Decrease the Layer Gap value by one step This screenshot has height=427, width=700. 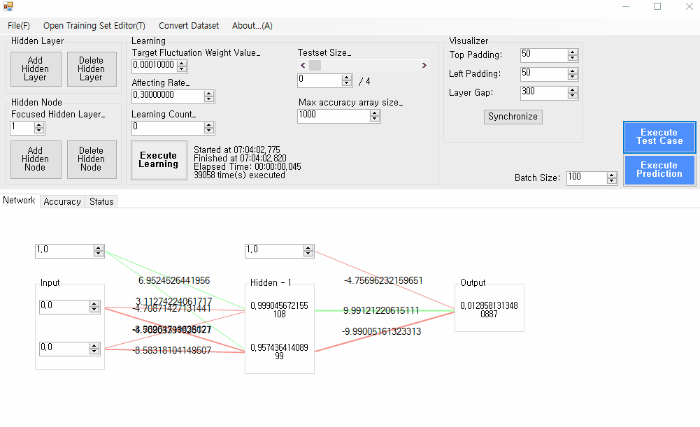[x=573, y=96]
